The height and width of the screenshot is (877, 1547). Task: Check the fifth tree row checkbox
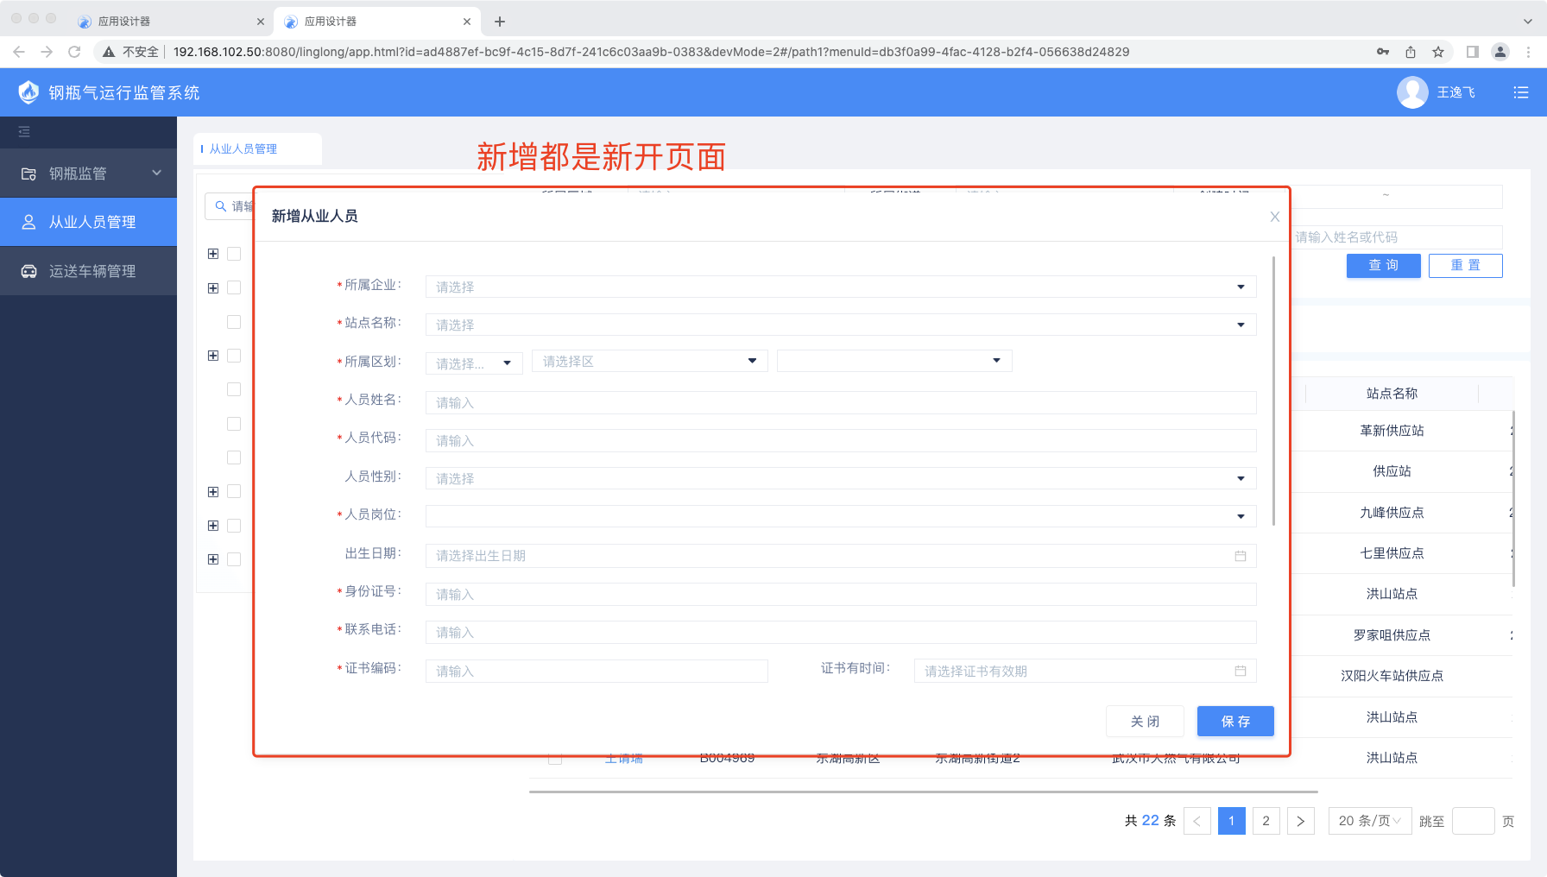coord(234,389)
